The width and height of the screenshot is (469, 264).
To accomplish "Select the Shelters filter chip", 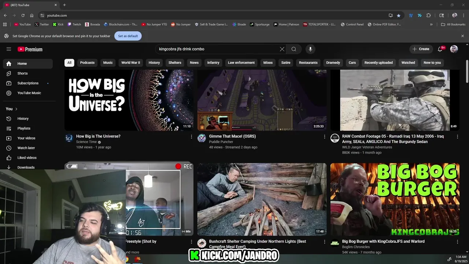I will point(175,63).
